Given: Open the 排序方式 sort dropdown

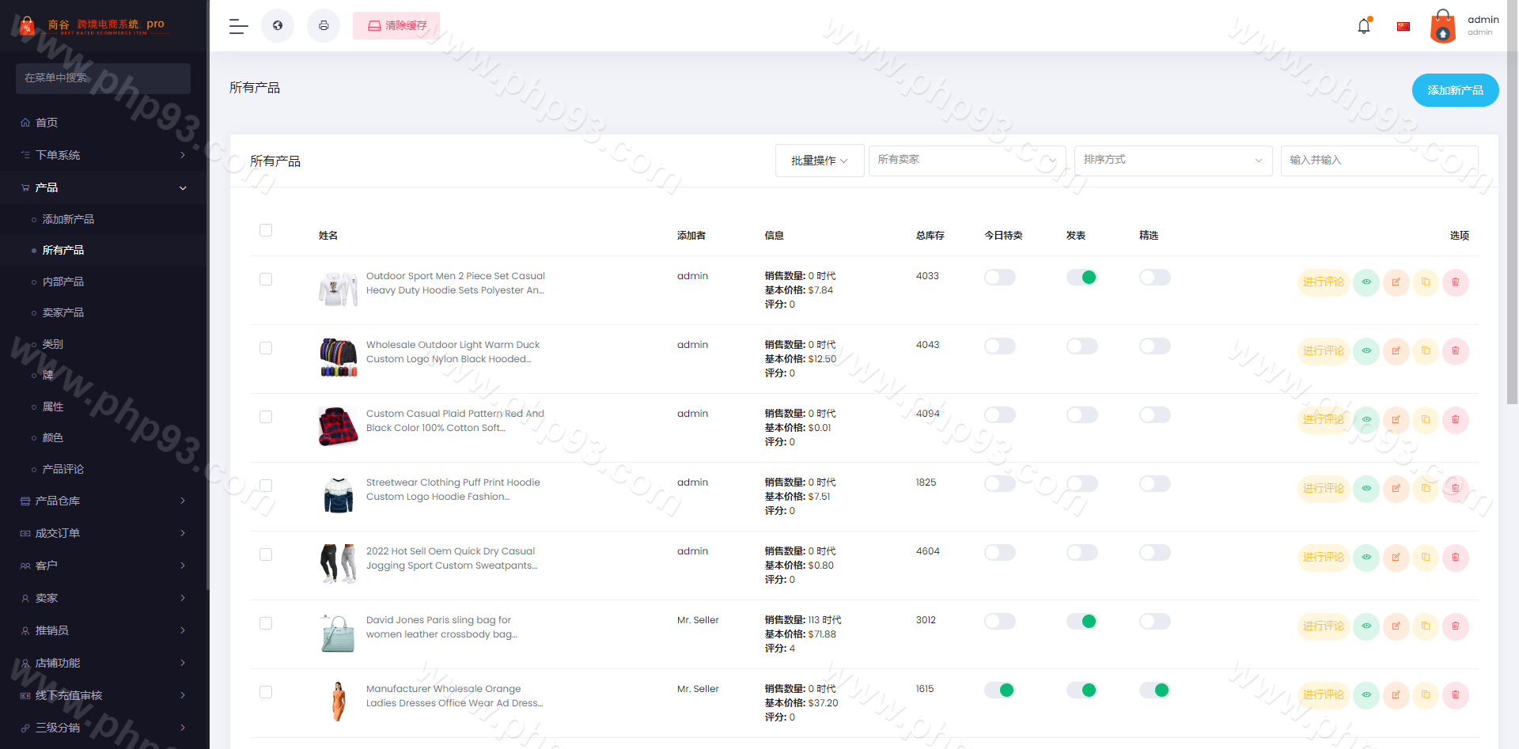Looking at the screenshot, I should coord(1172,161).
